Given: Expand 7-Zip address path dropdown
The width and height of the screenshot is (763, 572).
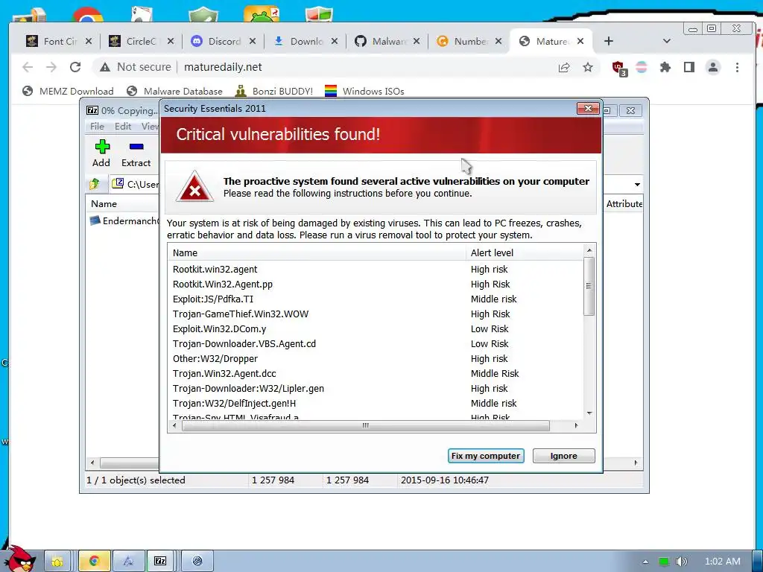Looking at the screenshot, I should coord(637,185).
